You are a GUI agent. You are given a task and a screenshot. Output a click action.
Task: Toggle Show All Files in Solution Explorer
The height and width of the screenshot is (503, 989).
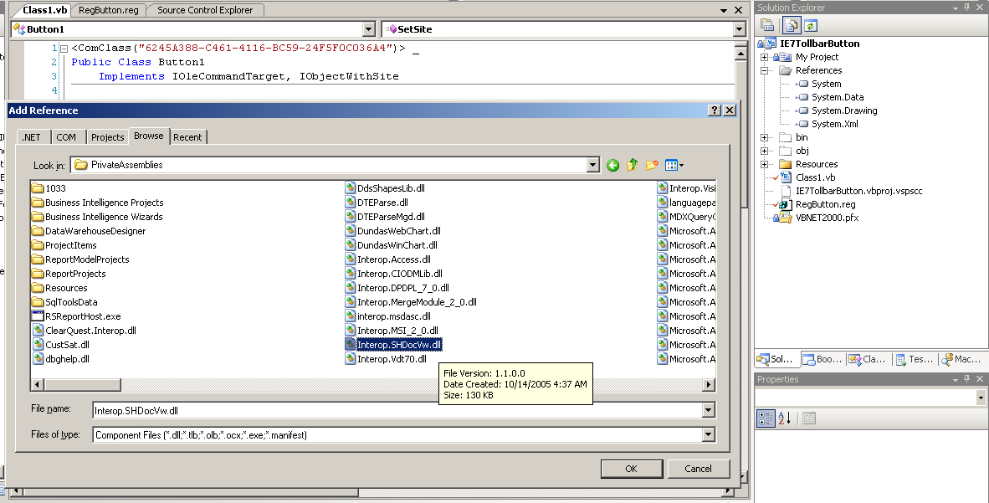791,25
